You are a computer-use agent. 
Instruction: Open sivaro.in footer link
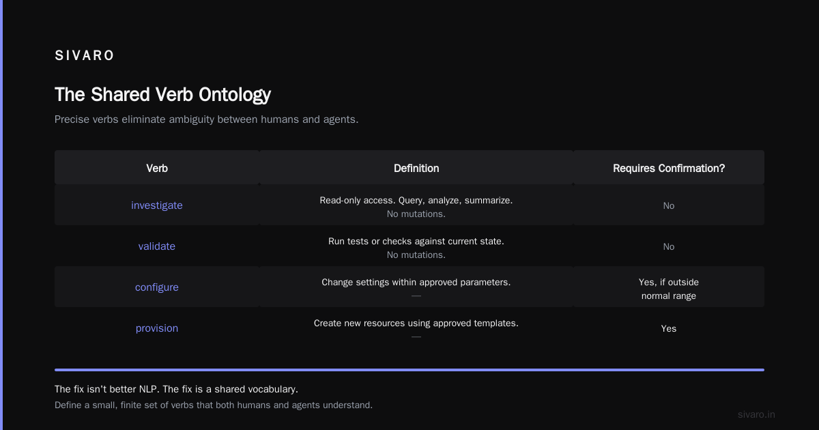[x=756, y=414]
